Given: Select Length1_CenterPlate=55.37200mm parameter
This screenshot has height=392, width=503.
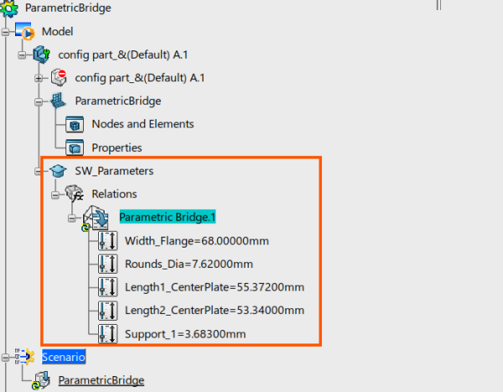Looking at the screenshot, I should [x=215, y=287].
